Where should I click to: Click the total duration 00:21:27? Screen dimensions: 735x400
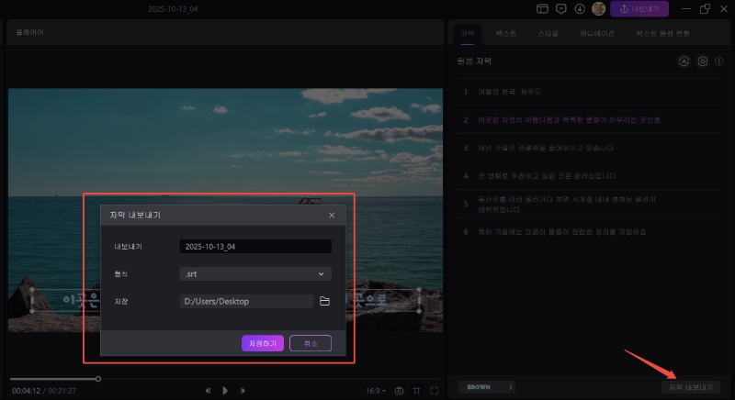coord(62,391)
